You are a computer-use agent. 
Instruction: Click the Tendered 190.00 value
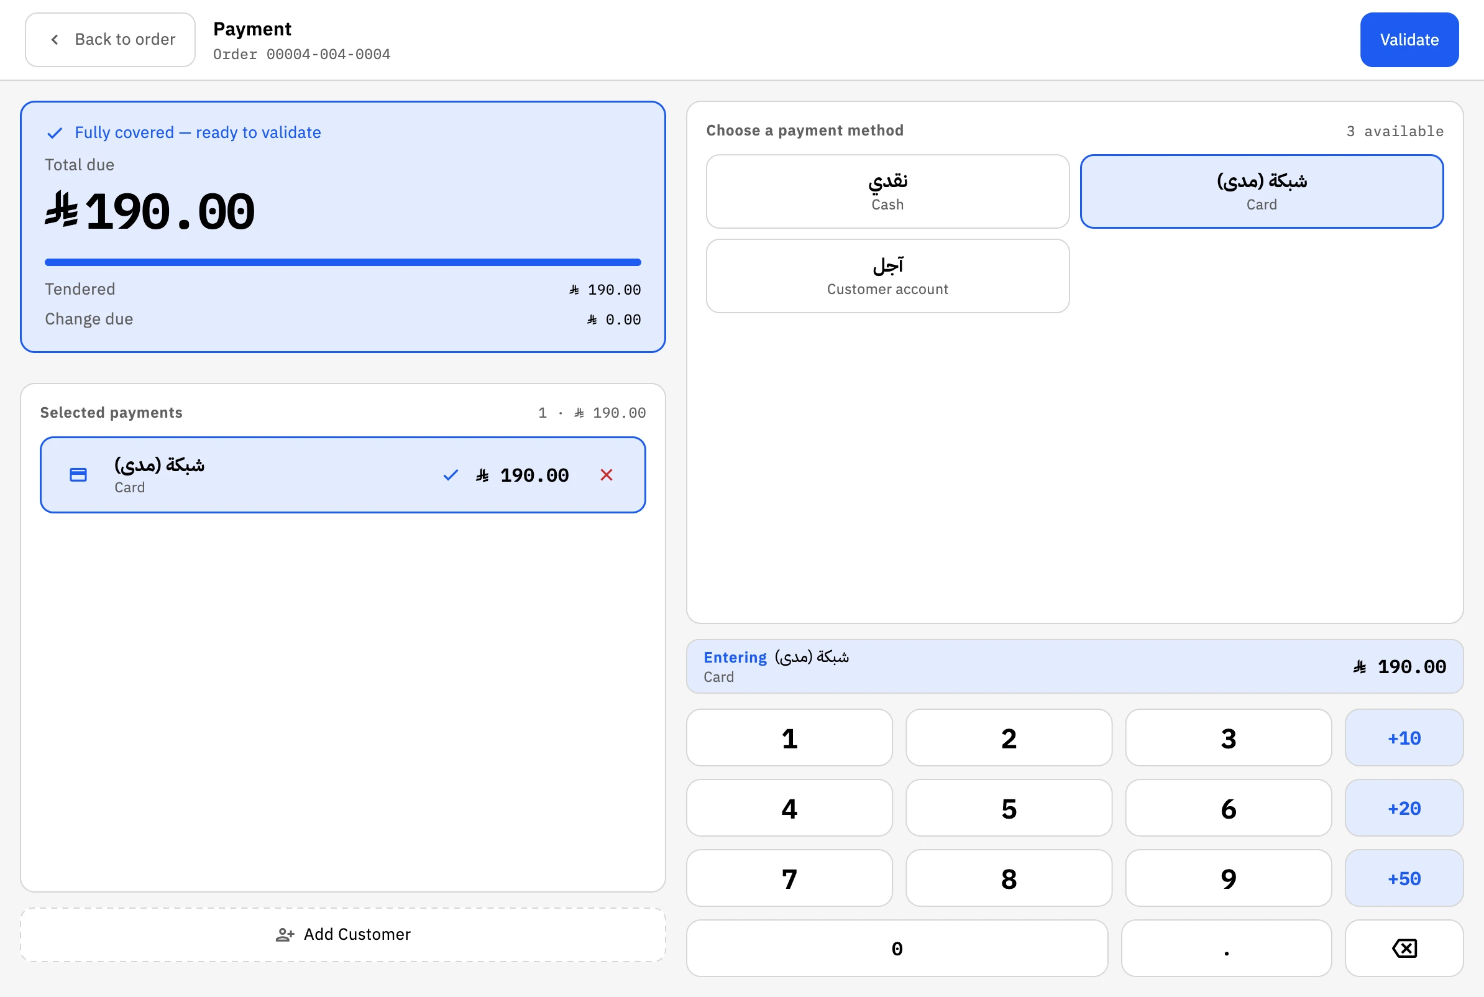(605, 290)
